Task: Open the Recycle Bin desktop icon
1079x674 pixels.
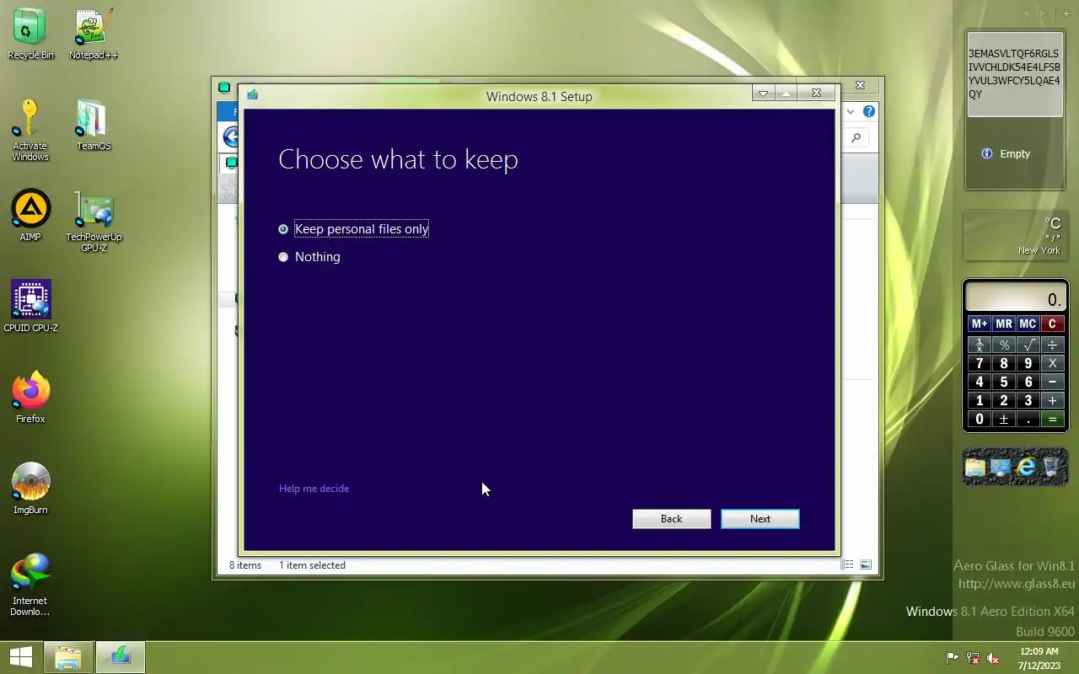Action: tap(30, 34)
